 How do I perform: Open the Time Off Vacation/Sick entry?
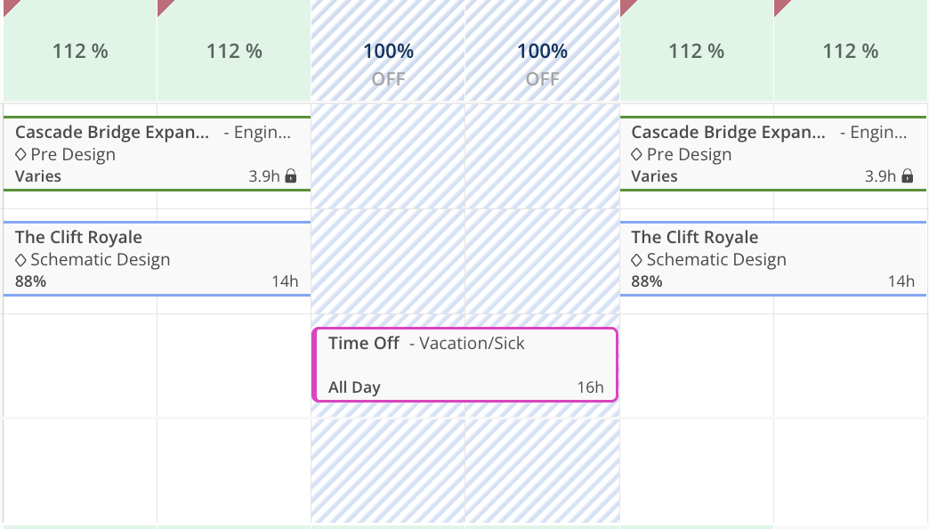[x=464, y=364]
